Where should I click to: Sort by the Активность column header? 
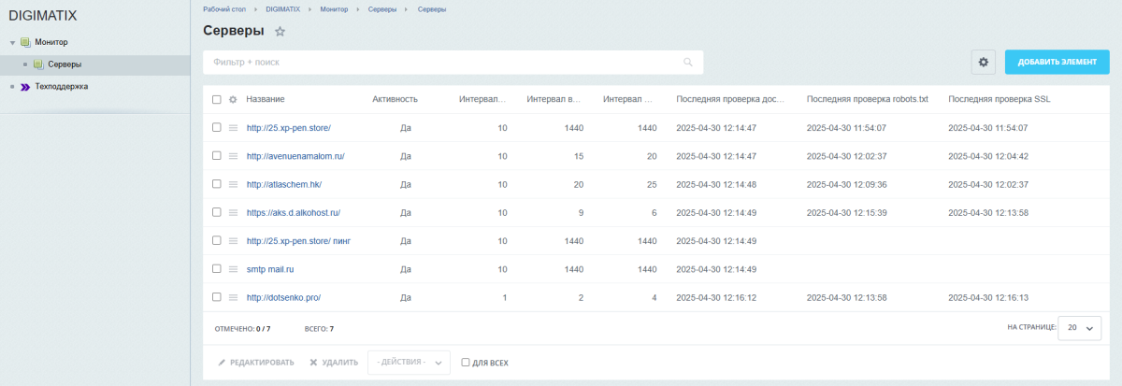coord(395,99)
